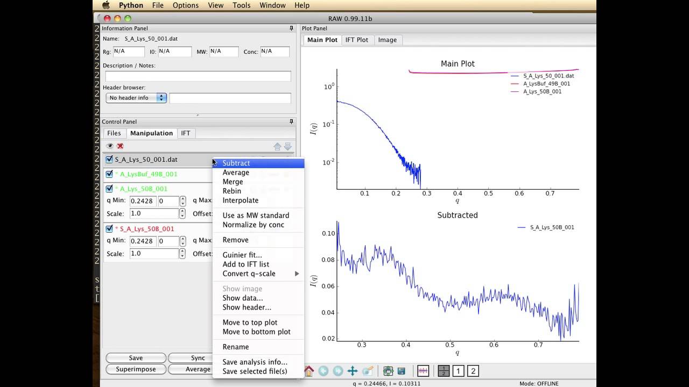Click the save figure floppy disk icon
689x387 pixels.
[402, 371]
